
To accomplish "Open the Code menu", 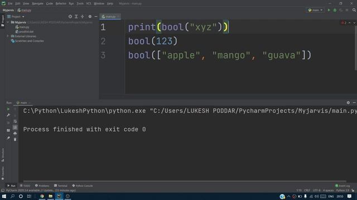I will tap(50, 3).
